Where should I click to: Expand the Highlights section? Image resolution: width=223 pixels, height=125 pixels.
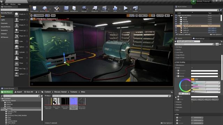coord(175,107)
